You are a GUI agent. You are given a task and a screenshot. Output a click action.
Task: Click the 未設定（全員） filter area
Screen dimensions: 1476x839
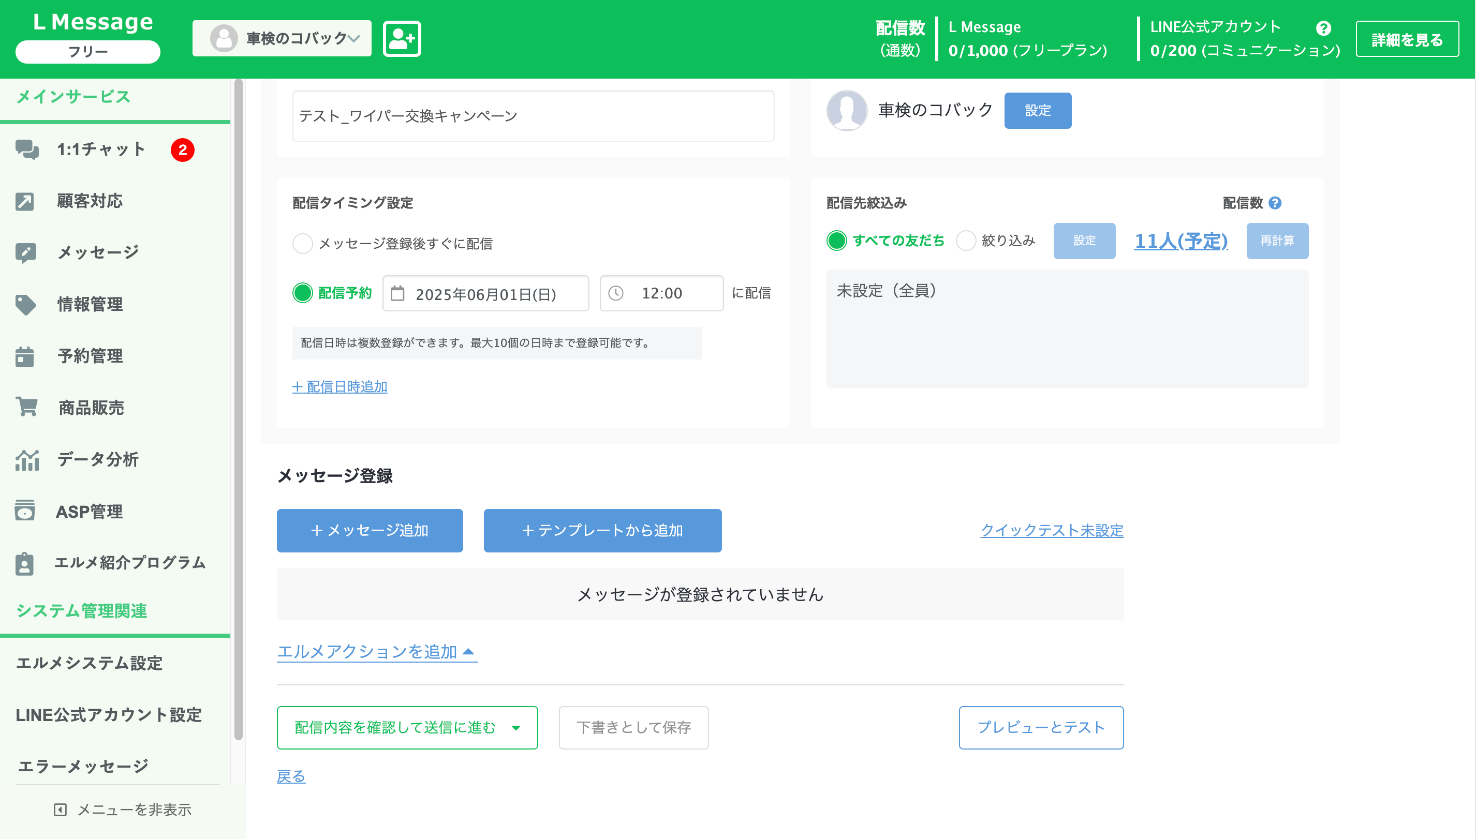coord(1067,328)
